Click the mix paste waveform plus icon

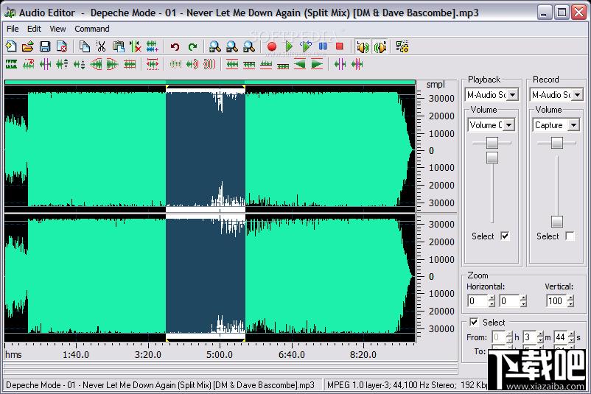tap(153, 46)
